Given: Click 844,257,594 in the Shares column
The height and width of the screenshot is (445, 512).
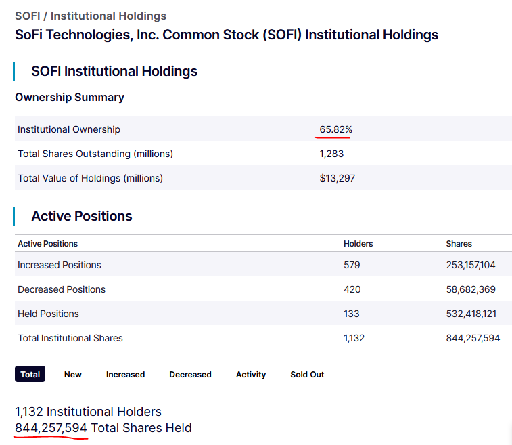Looking at the screenshot, I should click(473, 338).
